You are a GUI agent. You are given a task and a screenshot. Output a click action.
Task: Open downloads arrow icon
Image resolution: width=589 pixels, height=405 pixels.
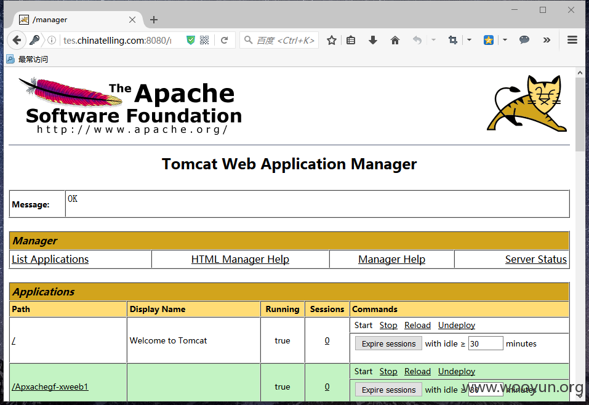(372, 40)
